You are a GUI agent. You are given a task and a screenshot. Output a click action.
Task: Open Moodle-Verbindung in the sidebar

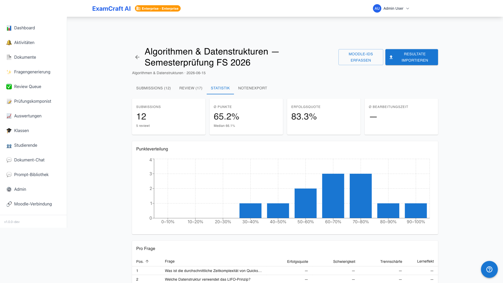point(33,204)
